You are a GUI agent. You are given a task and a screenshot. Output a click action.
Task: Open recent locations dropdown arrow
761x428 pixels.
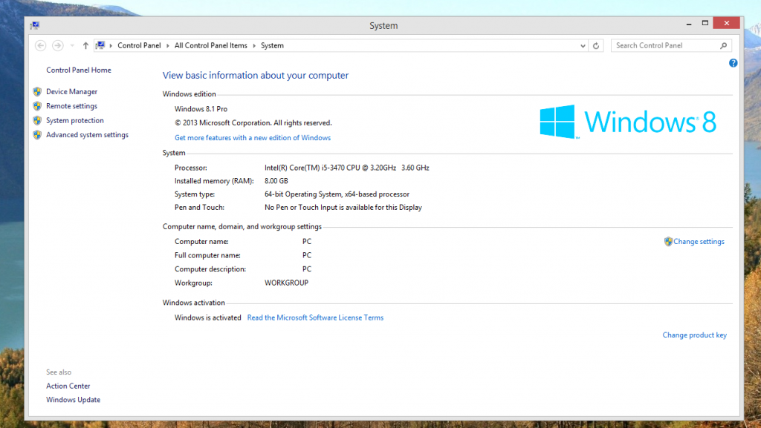point(72,45)
